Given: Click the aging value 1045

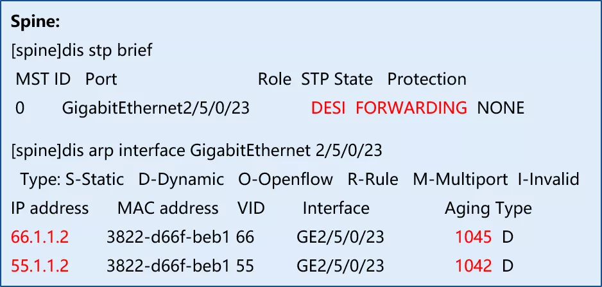Looking at the screenshot, I should coord(474,237).
